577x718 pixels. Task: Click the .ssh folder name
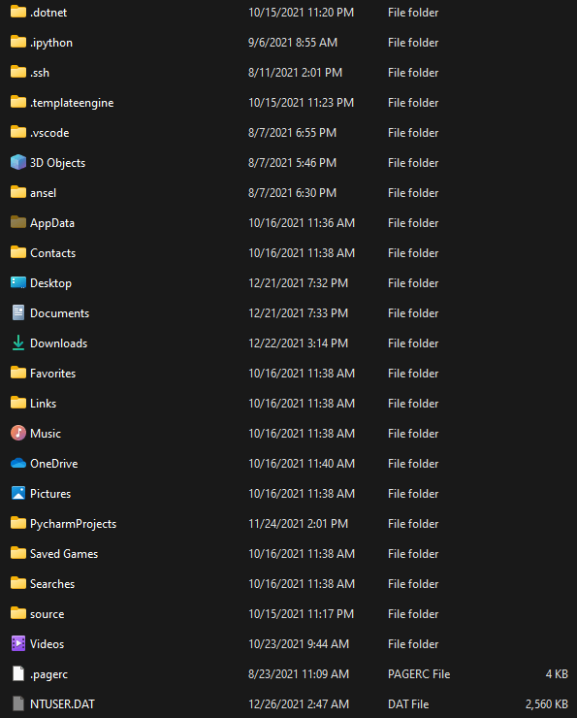40,73
